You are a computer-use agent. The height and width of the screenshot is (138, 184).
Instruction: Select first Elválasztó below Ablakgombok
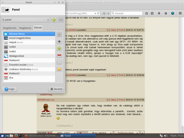click(29, 60)
